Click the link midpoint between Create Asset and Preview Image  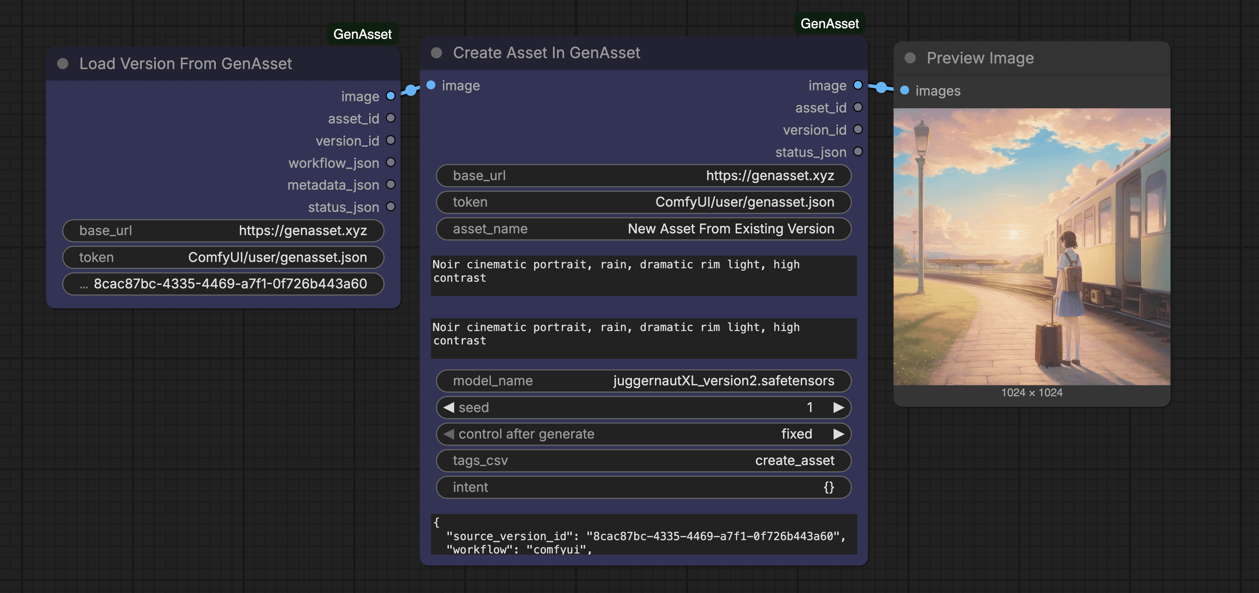click(x=881, y=87)
